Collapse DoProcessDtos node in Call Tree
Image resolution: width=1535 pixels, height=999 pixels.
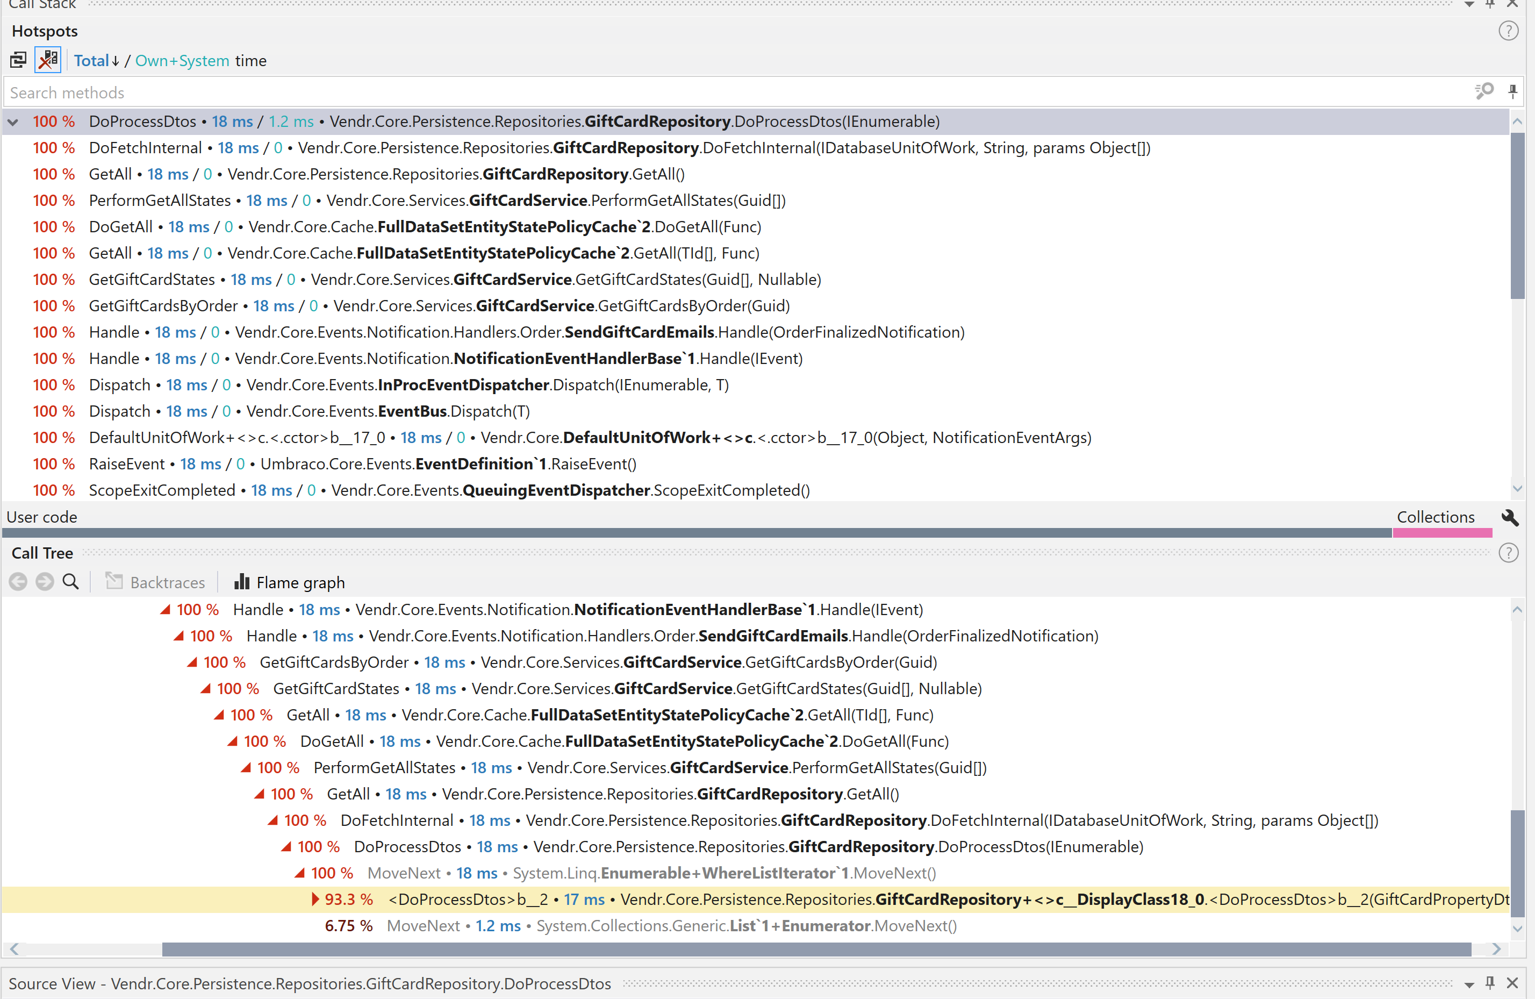pos(286,847)
